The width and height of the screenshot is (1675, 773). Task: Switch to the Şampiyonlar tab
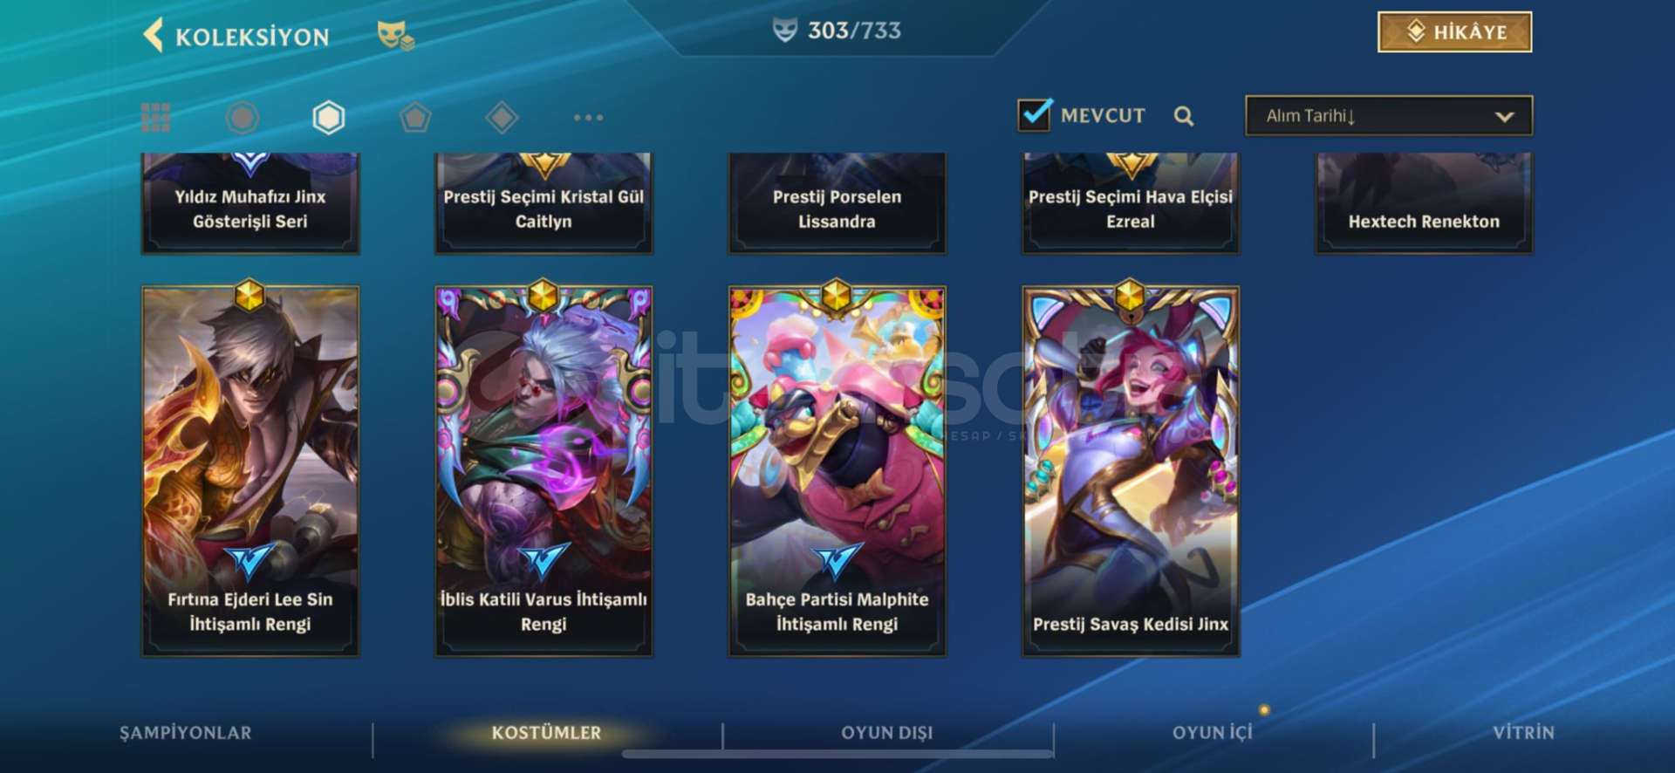point(186,733)
